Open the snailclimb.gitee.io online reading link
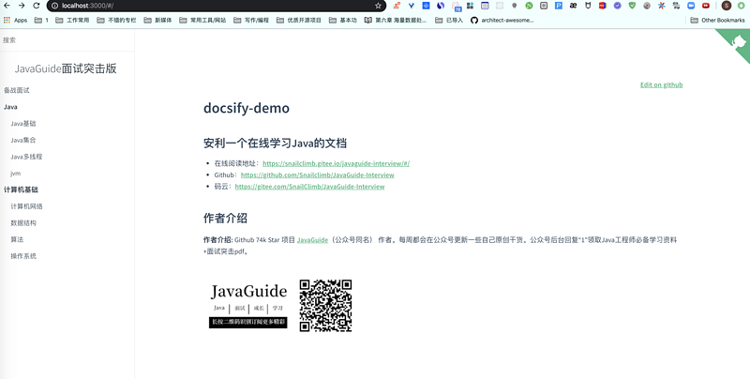 pyautogui.click(x=336, y=163)
